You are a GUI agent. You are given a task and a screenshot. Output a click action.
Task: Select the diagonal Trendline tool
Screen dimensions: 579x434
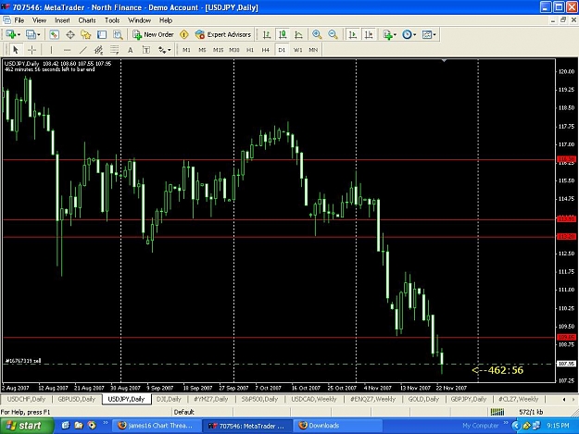pyautogui.click(x=83, y=50)
